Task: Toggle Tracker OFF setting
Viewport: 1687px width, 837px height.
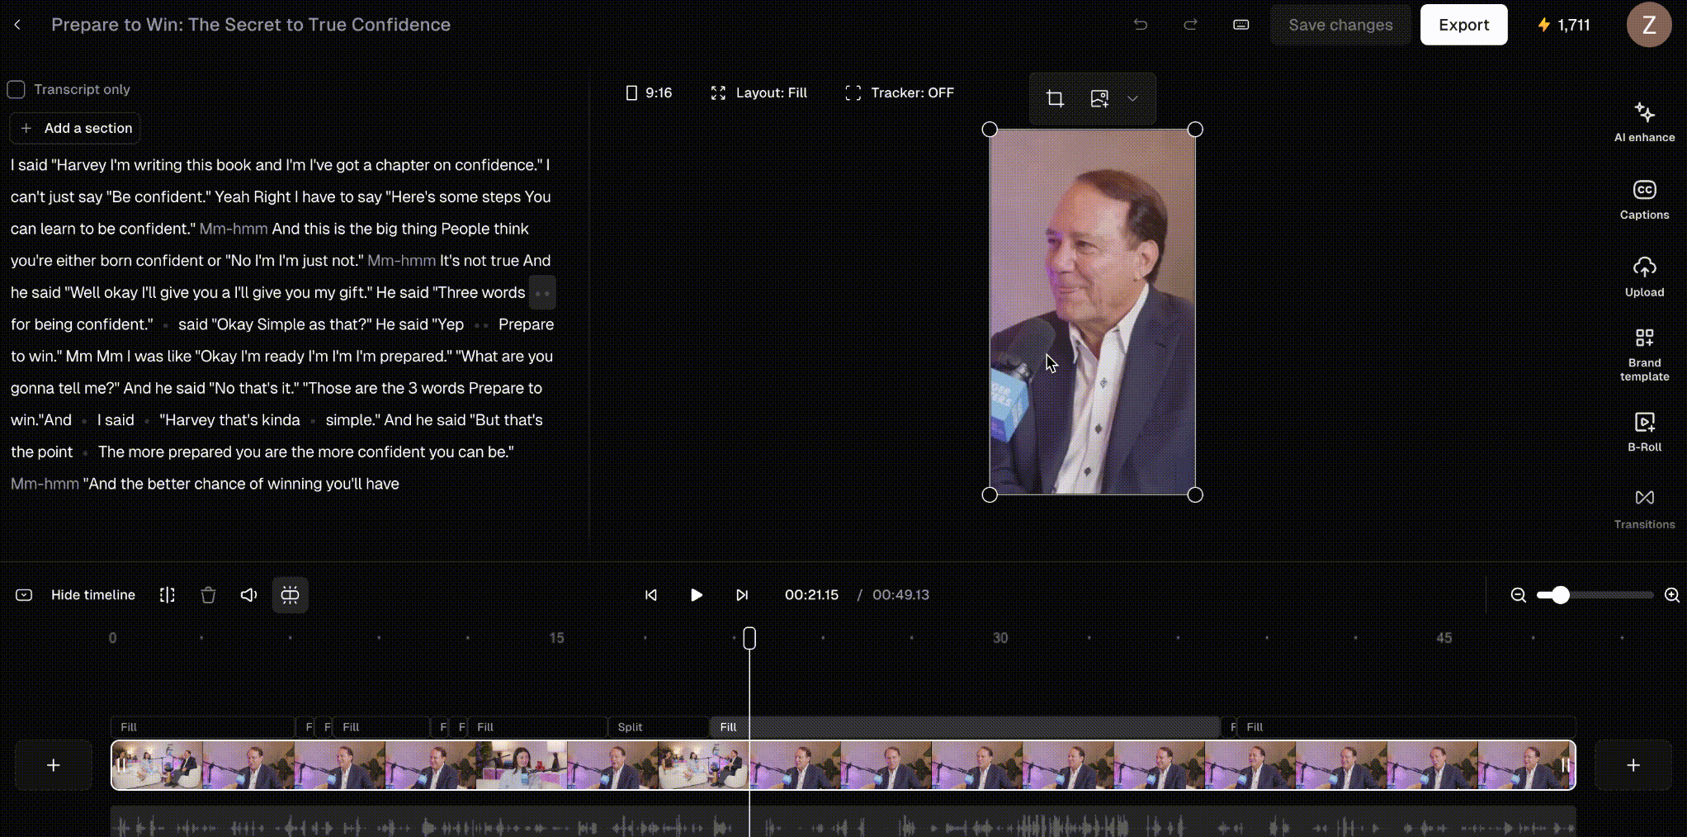Action: tap(900, 92)
